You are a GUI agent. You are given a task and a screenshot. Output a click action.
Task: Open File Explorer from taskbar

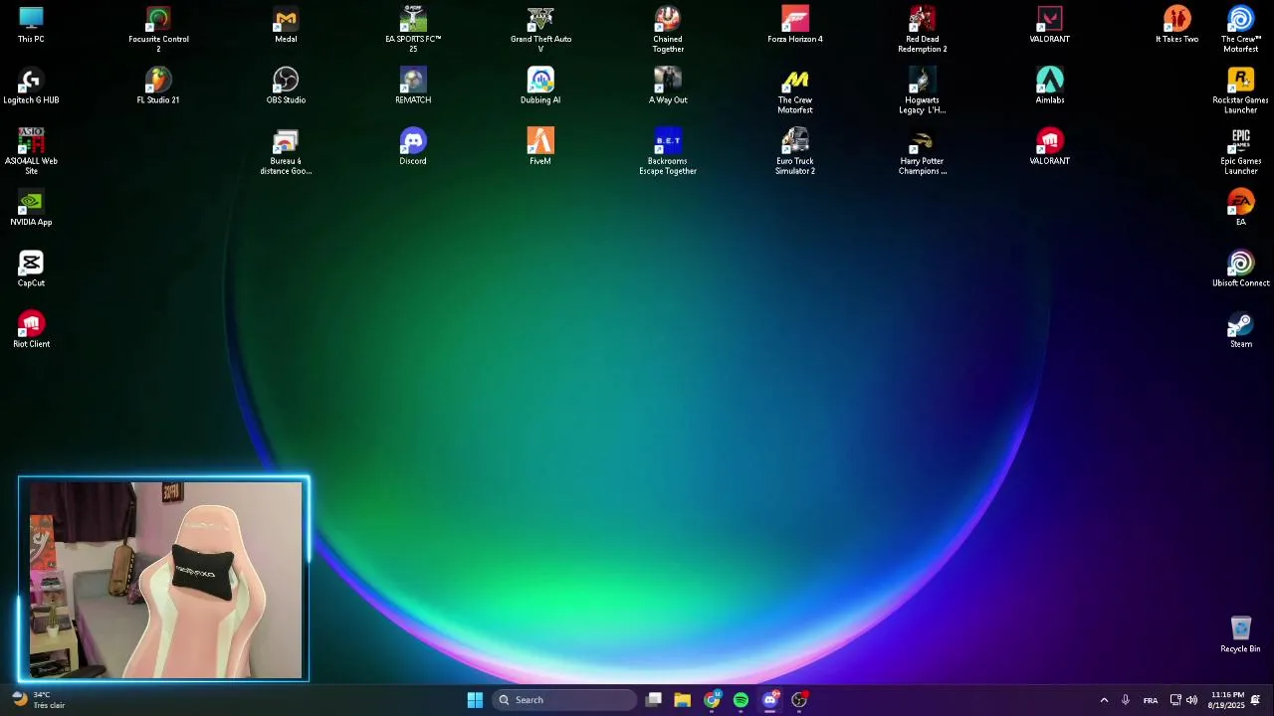(683, 700)
